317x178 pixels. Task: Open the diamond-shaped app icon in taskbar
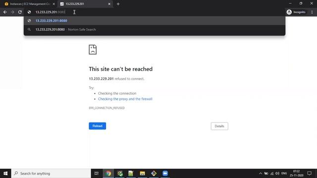154,174
